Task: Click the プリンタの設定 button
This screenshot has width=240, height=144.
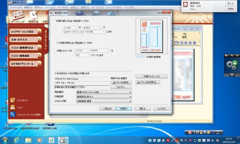Action: coord(121,83)
